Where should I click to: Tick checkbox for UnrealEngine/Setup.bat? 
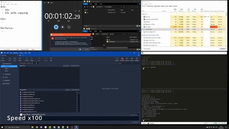[x=21, y=109]
